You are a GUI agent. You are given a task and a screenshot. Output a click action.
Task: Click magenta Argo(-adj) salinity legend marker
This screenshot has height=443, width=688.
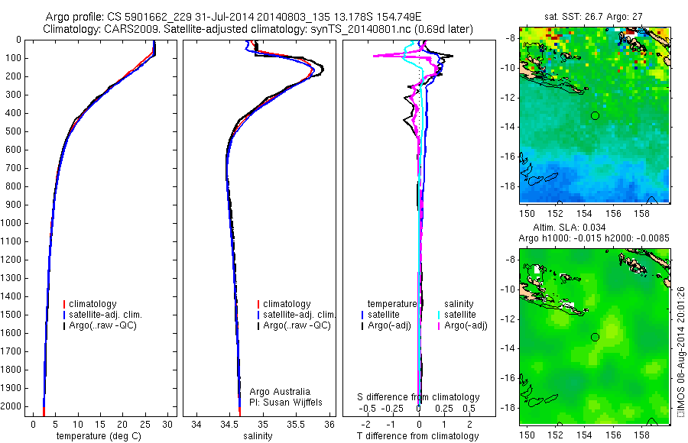(439, 326)
